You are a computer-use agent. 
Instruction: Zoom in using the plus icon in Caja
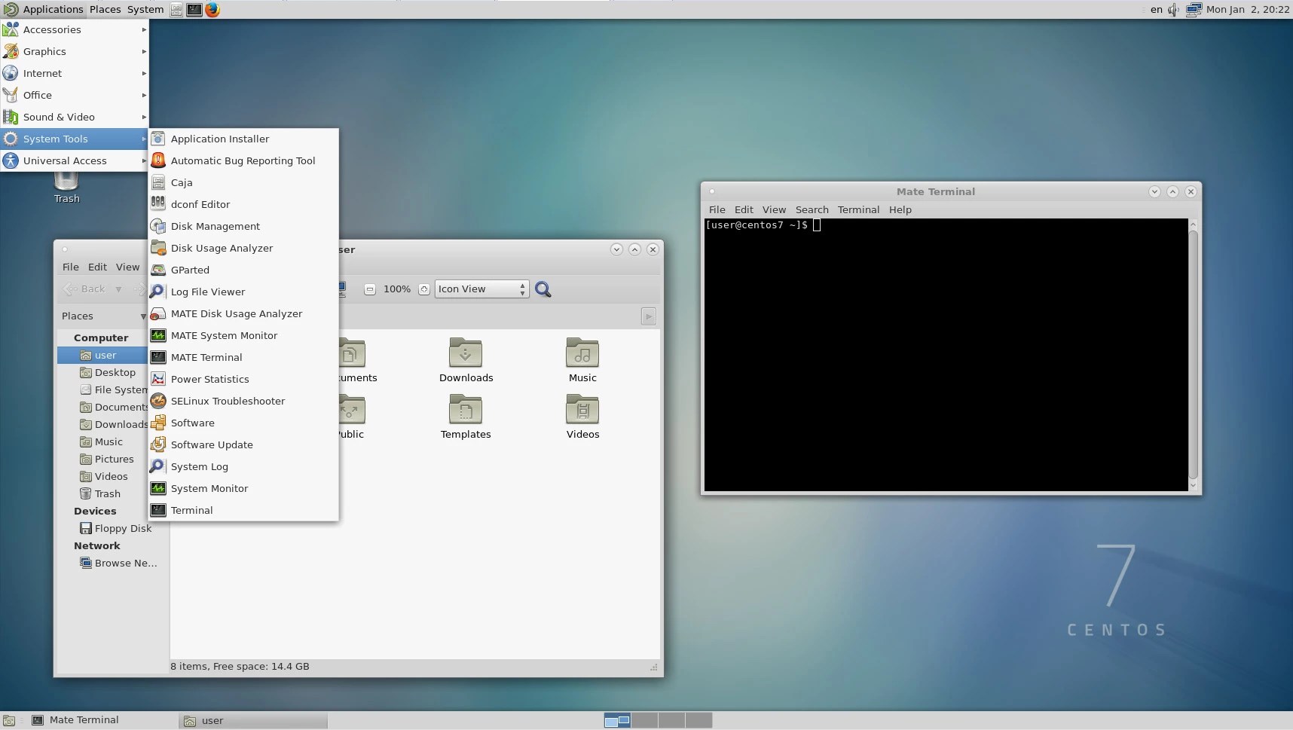tap(425, 289)
